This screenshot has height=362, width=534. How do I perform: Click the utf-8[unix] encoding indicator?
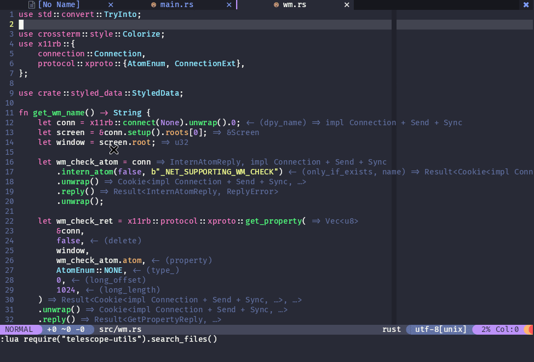click(441, 329)
